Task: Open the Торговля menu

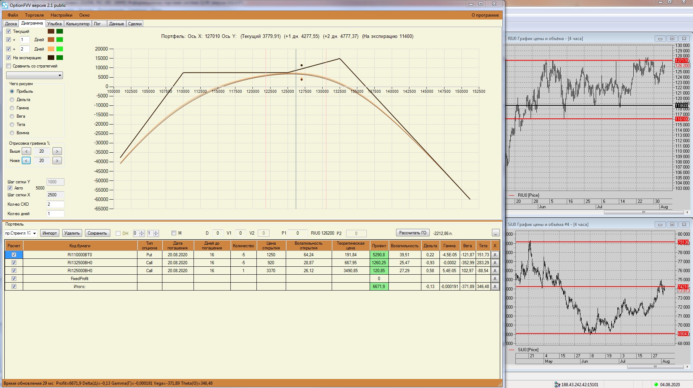Action: (34, 15)
